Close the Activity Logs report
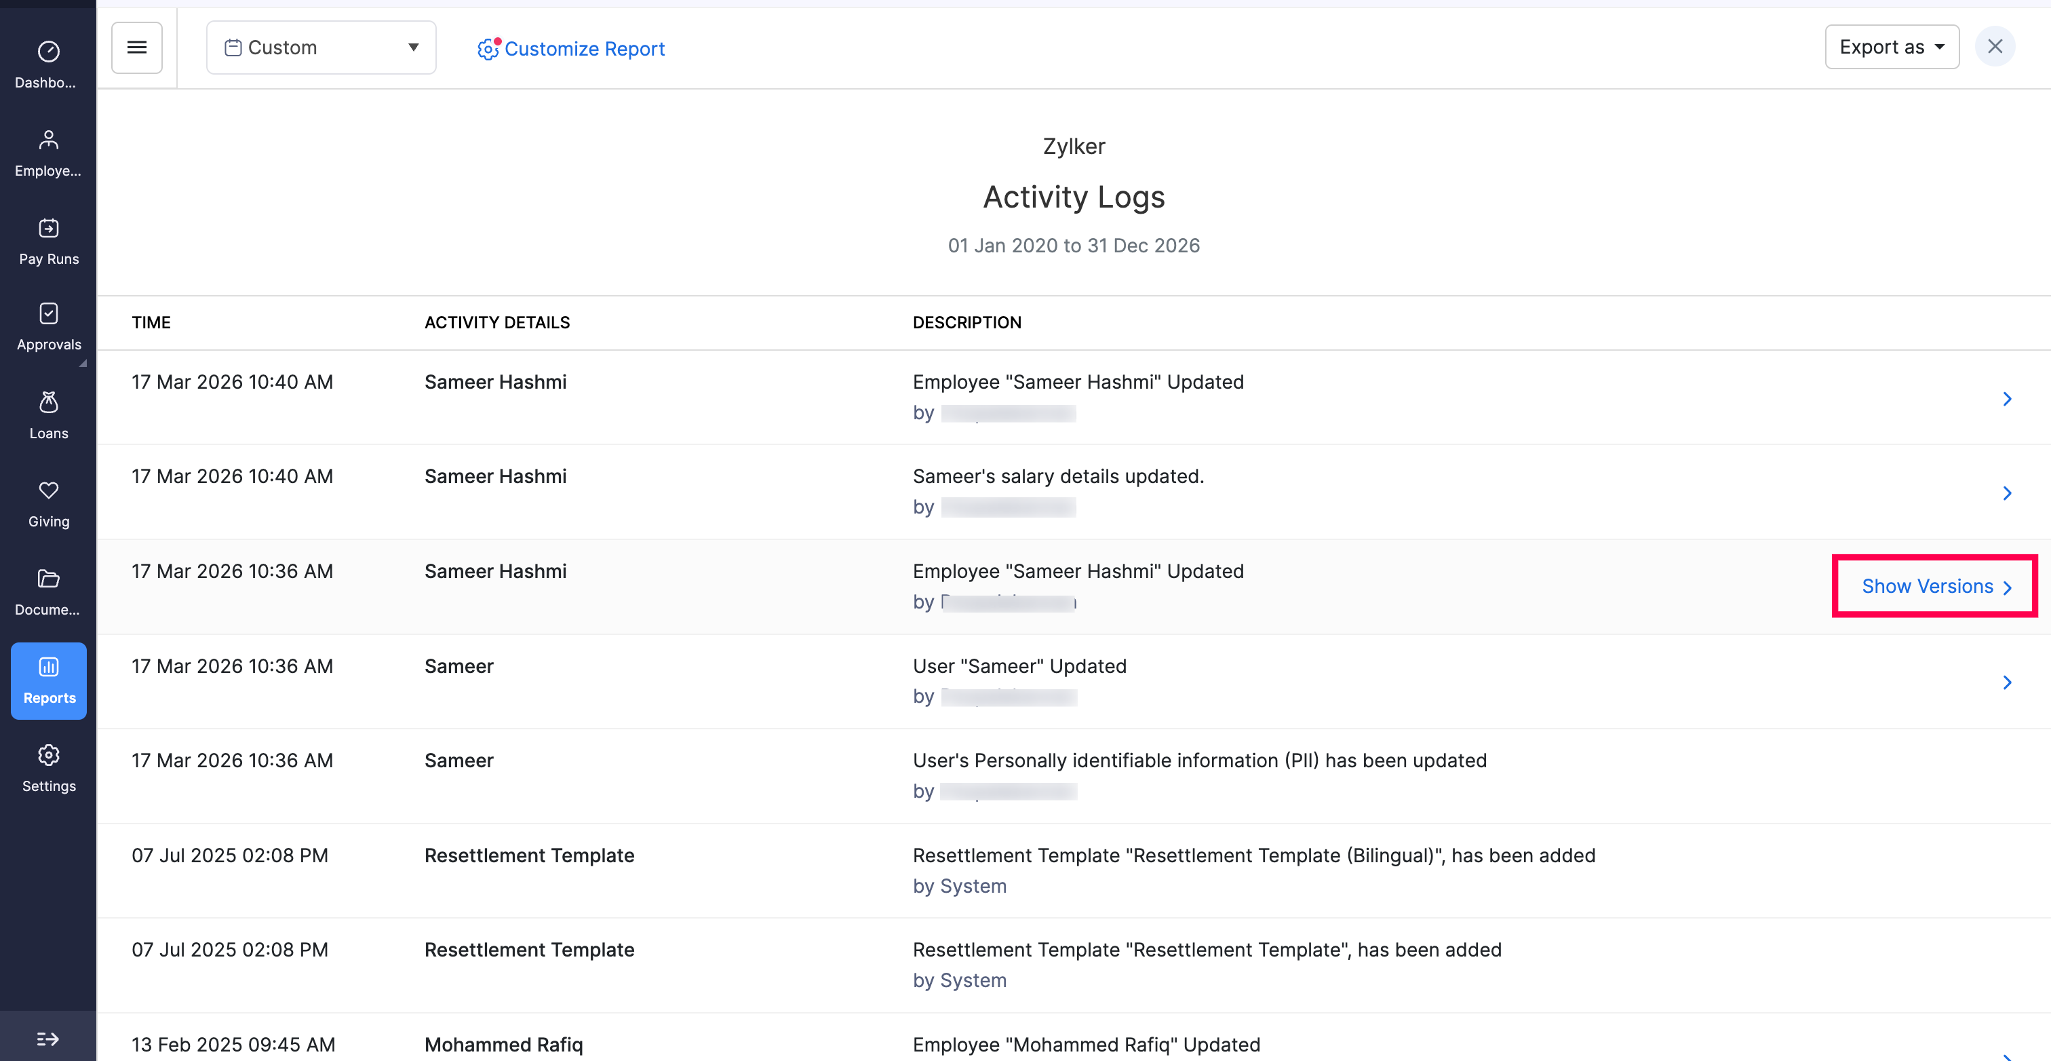The height and width of the screenshot is (1061, 2051). [x=1995, y=46]
